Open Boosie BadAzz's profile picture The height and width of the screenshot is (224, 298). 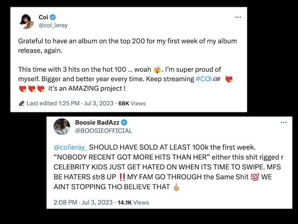pyautogui.click(x=62, y=127)
